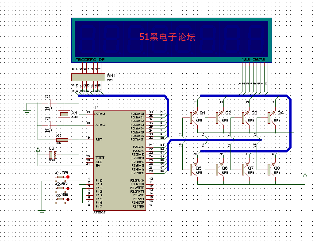Click the 'AT89C51' part name under U1
Viewport: 315px width, 243px height.
100,213
